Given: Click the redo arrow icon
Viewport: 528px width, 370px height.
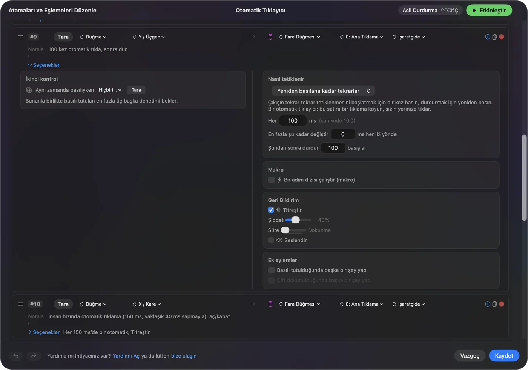Looking at the screenshot, I should coord(34,356).
